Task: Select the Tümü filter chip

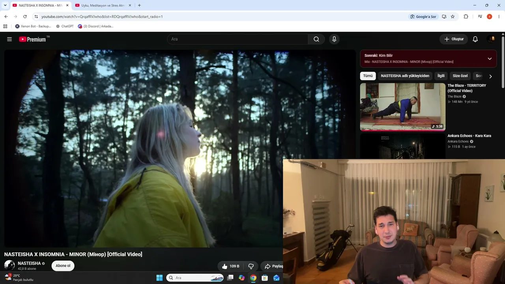Action: (x=368, y=76)
